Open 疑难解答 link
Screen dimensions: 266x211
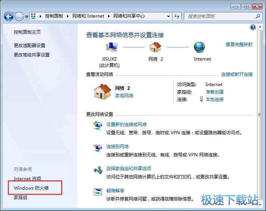(x=115, y=190)
